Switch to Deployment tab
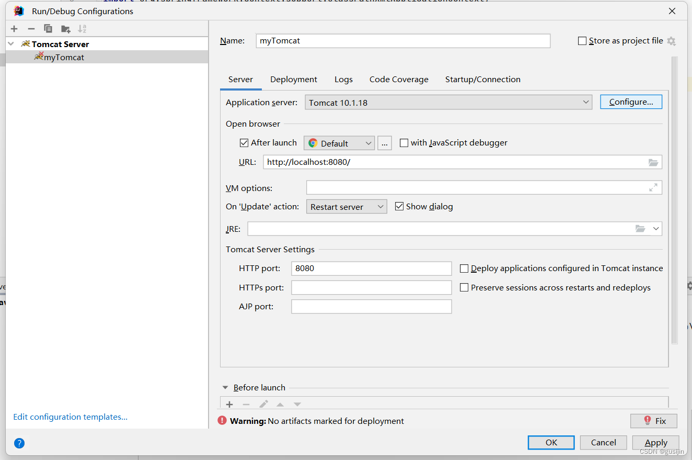The width and height of the screenshot is (692, 460). 294,80
